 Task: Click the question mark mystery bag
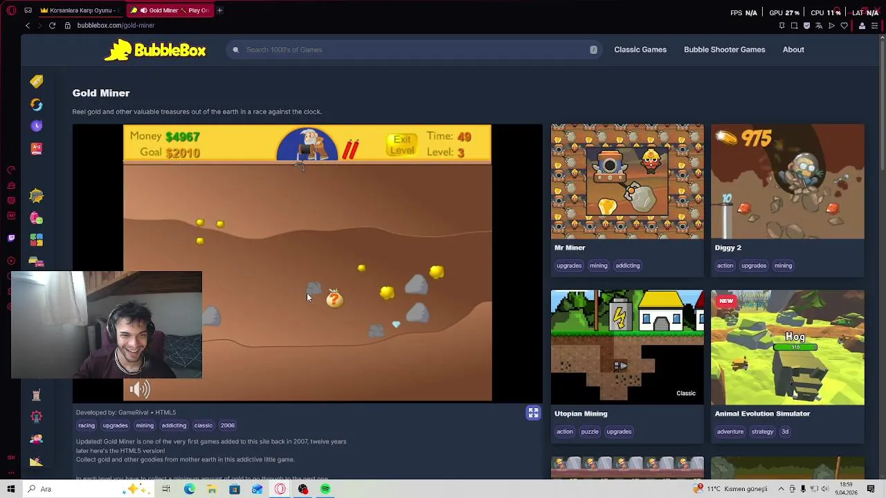[334, 298]
